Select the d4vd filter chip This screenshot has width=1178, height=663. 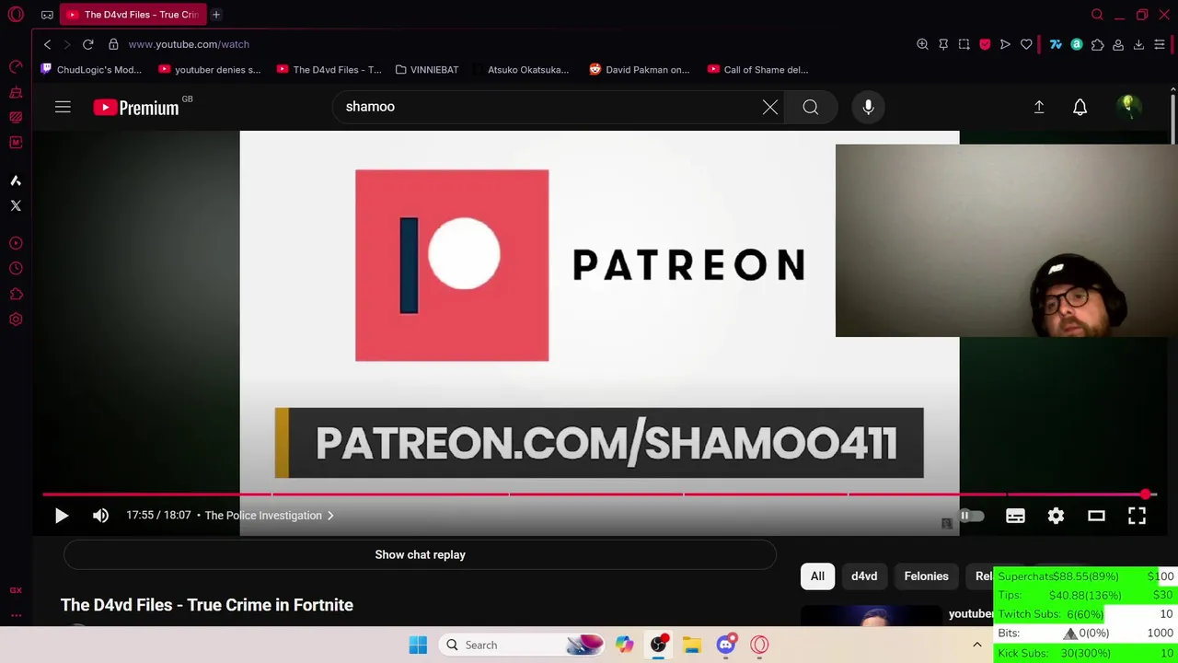[864, 576]
